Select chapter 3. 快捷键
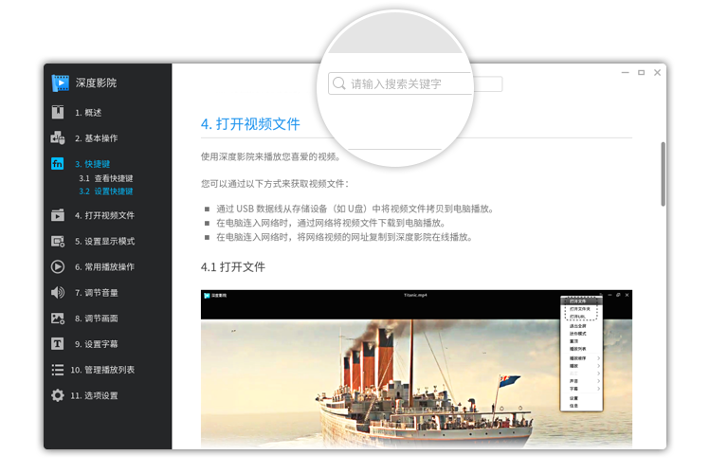Image resolution: width=710 pixels, height=474 pixels. pos(92,164)
